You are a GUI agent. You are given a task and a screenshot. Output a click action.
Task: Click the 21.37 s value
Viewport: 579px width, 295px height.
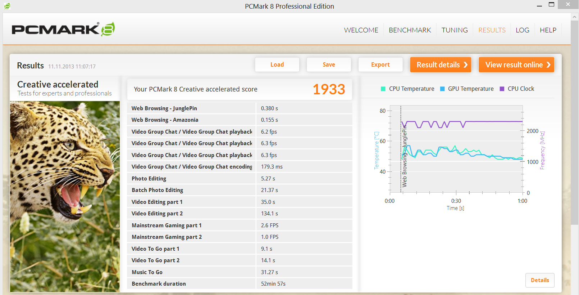point(269,190)
